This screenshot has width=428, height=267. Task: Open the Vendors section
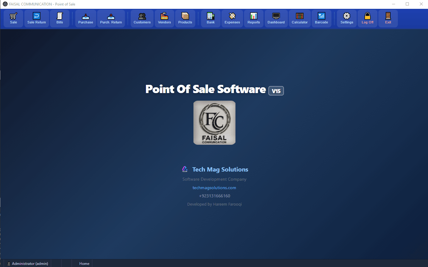point(164,18)
